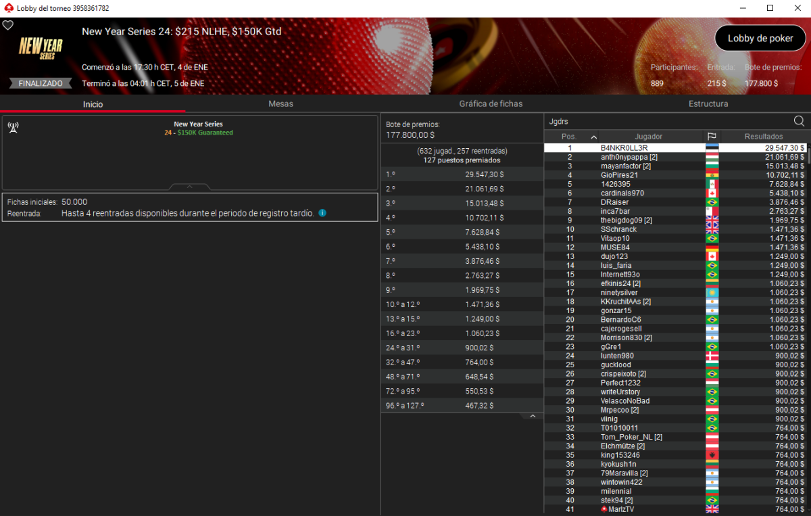Switch to the Mesas tab
811x516 pixels.
coord(280,104)
